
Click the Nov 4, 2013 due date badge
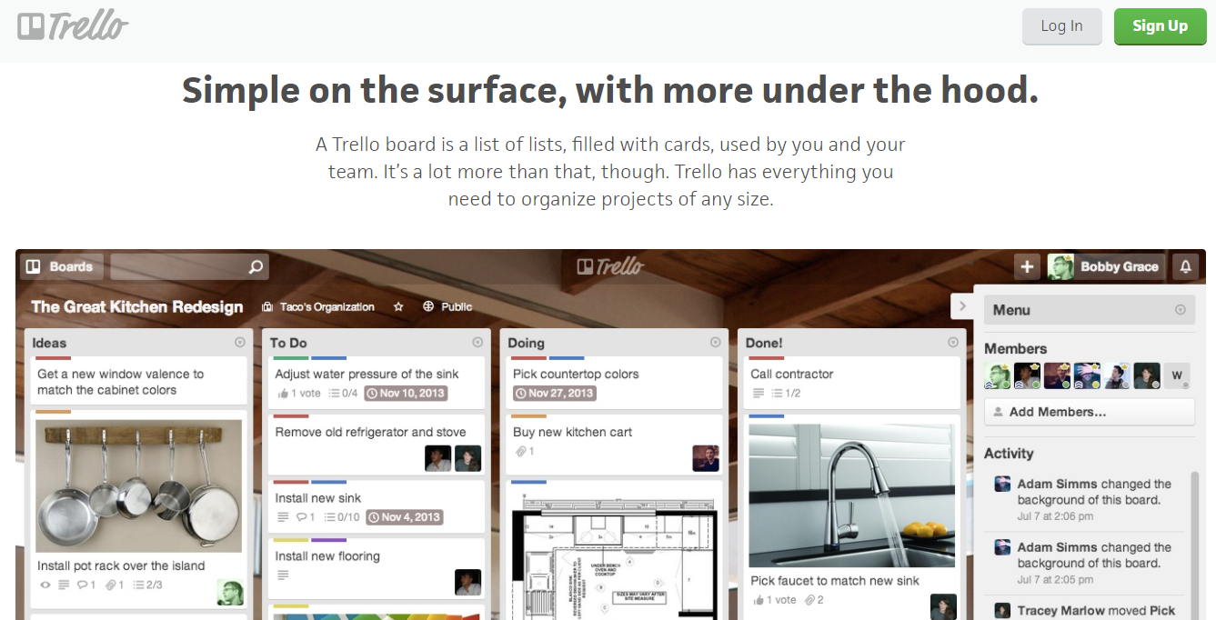[404, 517]
